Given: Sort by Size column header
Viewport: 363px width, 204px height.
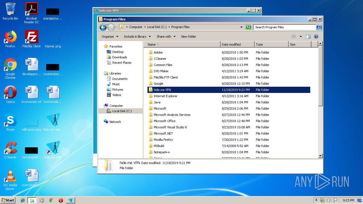Looking at the screenshot, I should coord(299,44).
